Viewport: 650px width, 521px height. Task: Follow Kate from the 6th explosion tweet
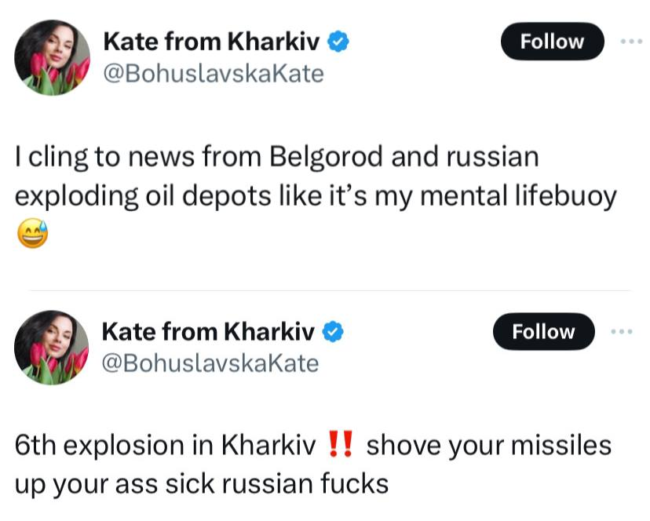(543, 332)
